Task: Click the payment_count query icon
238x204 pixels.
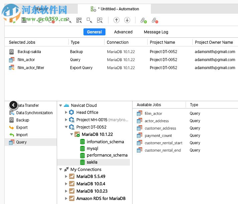Action: click(x=140, y=136)
